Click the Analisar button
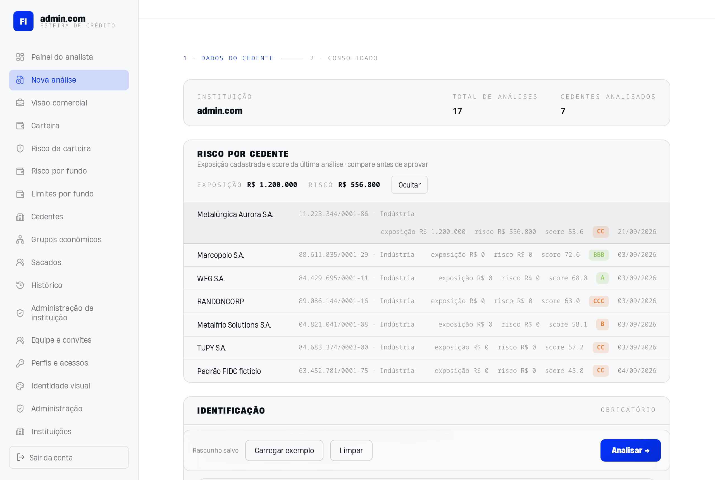 tap(630, 450)
